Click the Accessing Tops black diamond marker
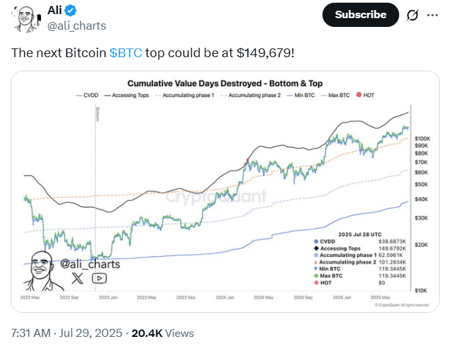Image resolution: width=451 pixels, height=347 pixels. click(316, 249)
